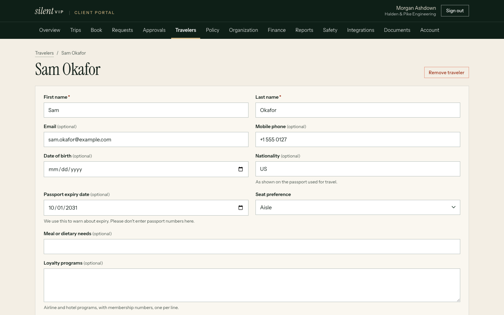Image resolution: width=504 pixels, height=315 pixels.
Task: Click the CLIENT PORTAL header text
Action: coord(94,13)
